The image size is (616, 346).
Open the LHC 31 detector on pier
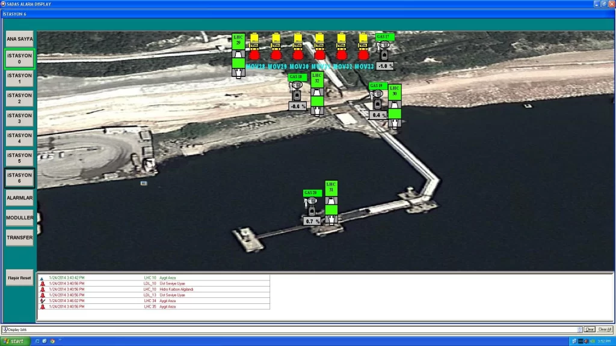click(x=331, y=203)
